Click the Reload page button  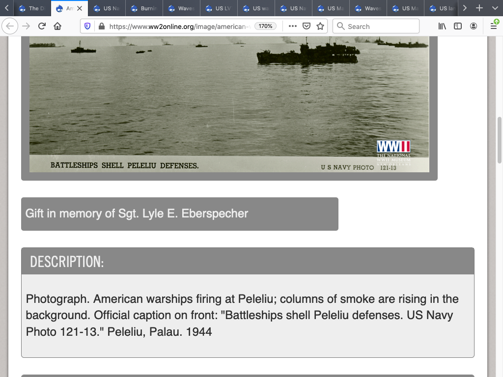42,27
